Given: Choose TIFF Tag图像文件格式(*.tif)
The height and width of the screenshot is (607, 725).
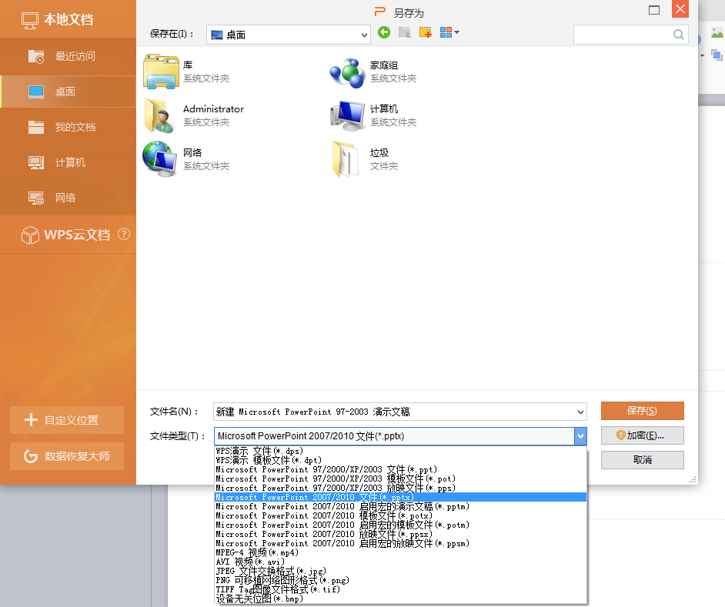Looking at the screenshot, I should click(x=401, y=589).
